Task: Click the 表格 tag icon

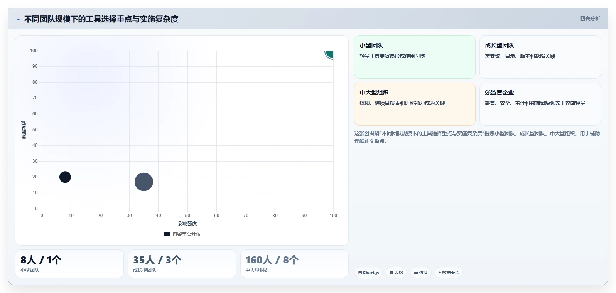Action: point(392,273)
